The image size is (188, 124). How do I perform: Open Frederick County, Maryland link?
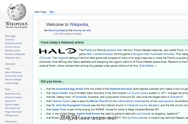coord(143,105)
